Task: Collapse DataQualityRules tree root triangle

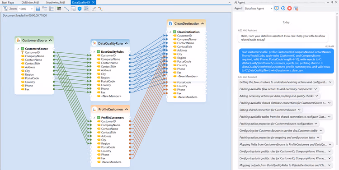Action: click(x=94, y=52)
